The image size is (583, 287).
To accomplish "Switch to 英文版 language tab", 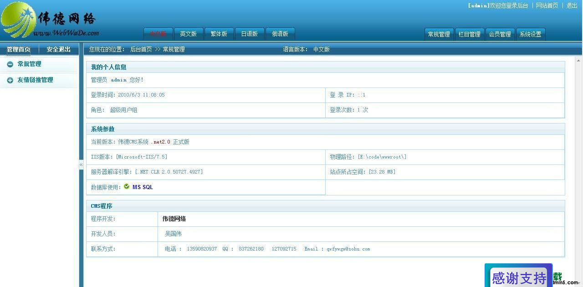I will (x=189, y=34).
